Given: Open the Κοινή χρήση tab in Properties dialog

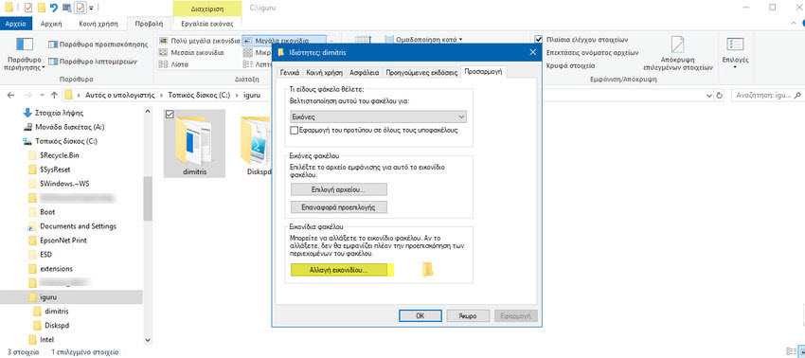Looking at the screenshot, I should (x=325, y=73).
